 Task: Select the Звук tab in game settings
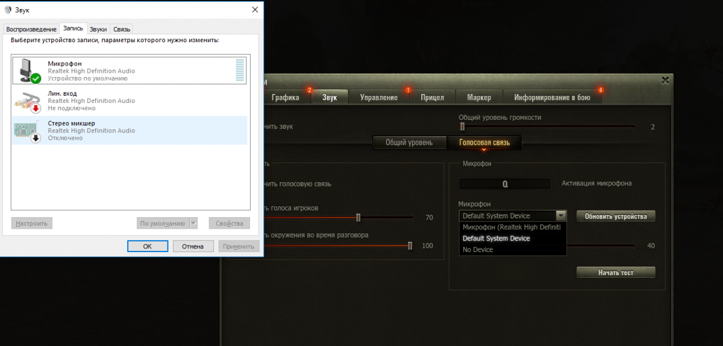[x=330, y=97]
